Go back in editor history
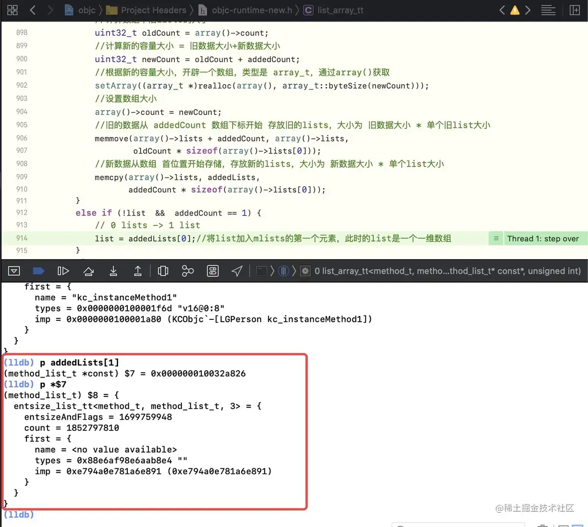This screenshot has width=588, height=527. [33, 10]
